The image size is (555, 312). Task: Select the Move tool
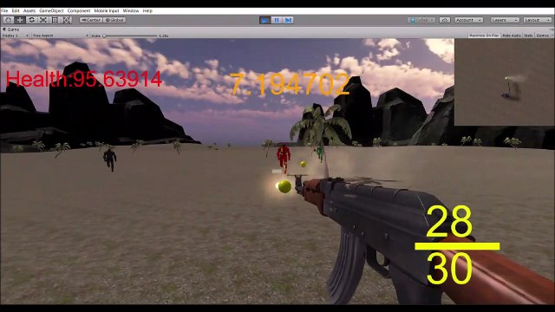pos(20,20)
